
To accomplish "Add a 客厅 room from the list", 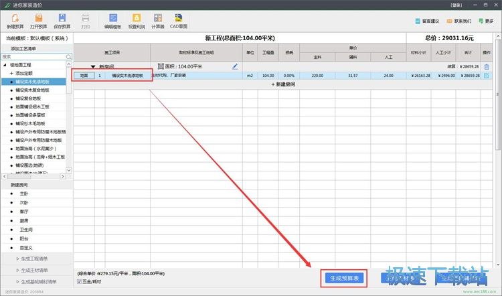I will coord(23,212).
